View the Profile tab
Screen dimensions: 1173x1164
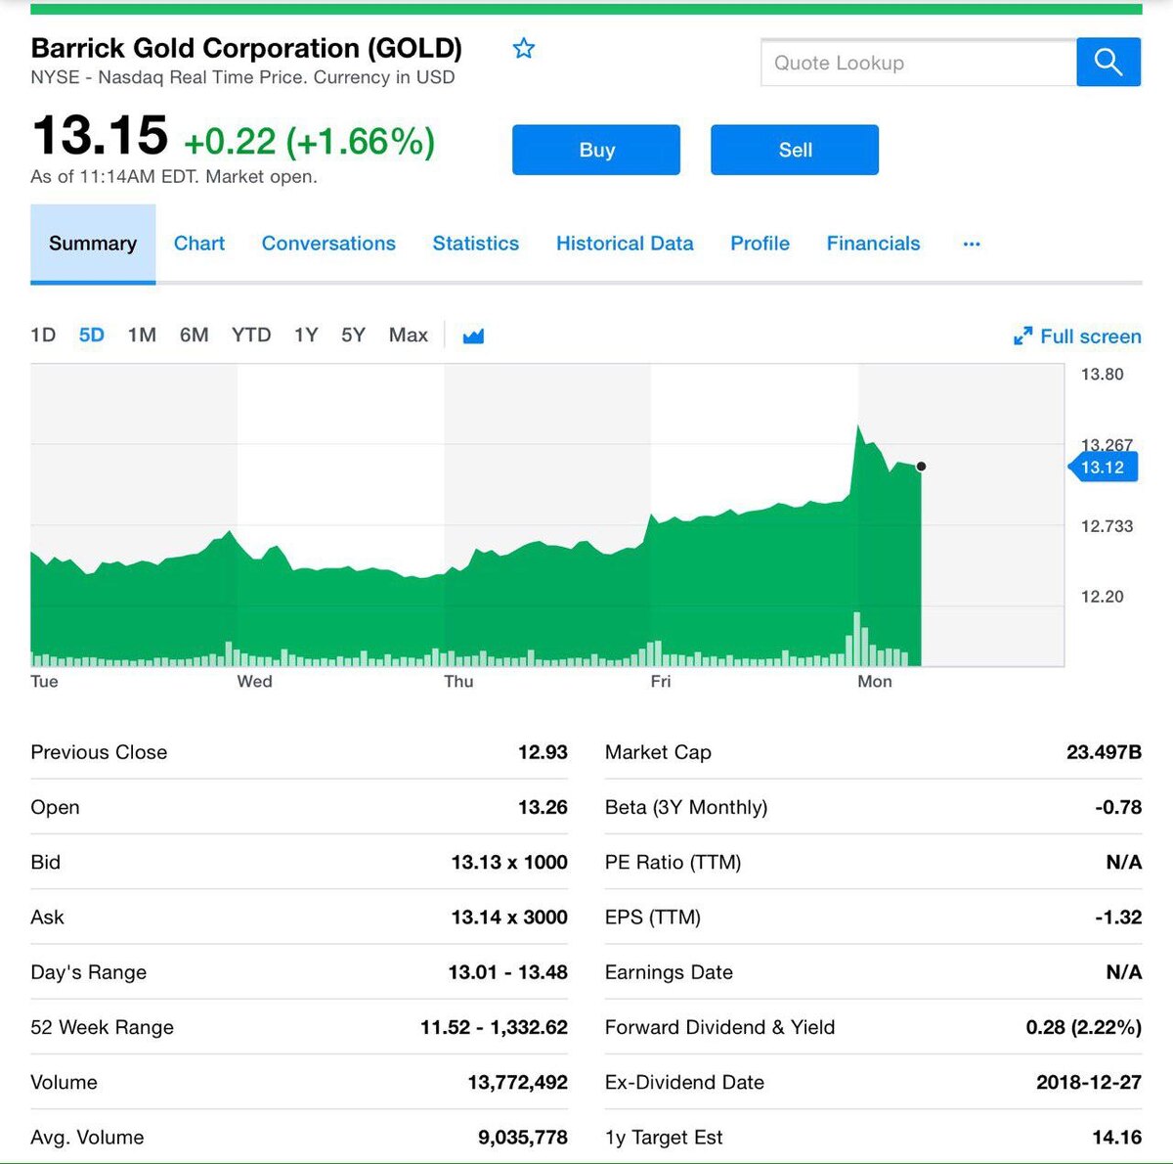[760, 244]
